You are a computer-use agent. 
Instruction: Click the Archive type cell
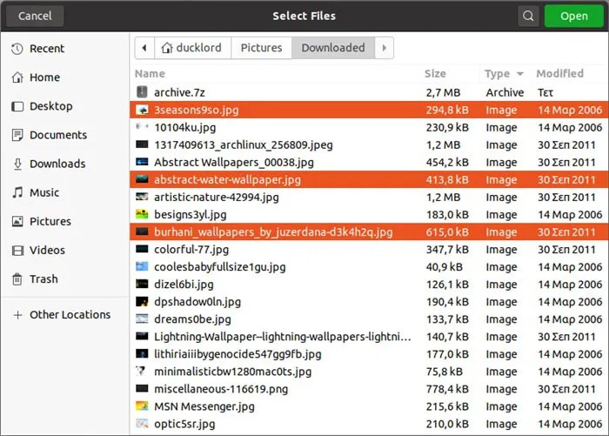(x=505, y=92)
